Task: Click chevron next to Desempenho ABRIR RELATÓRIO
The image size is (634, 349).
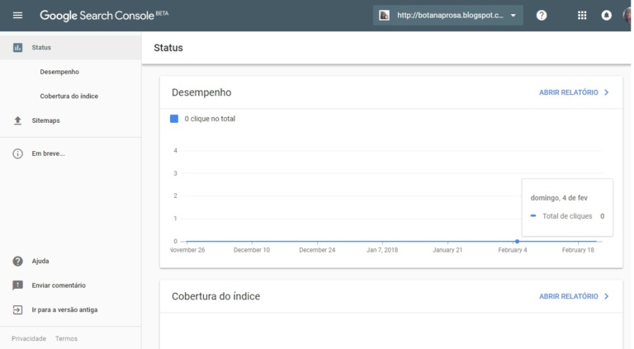Action: (606, 92)
